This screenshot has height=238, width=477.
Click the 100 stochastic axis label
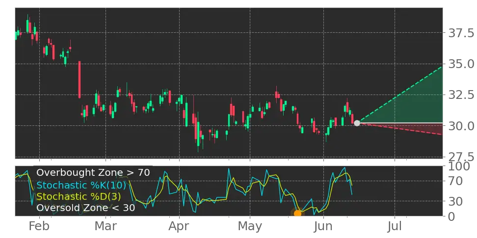point(459,167)
